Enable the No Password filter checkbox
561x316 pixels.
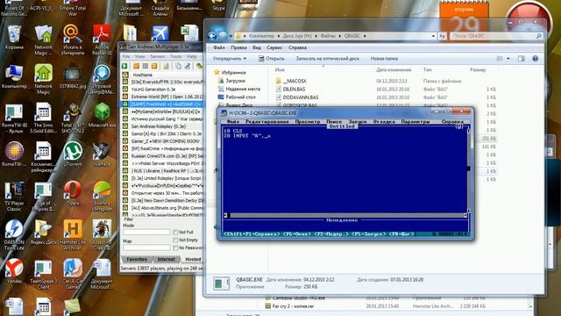tap(175, 248)
